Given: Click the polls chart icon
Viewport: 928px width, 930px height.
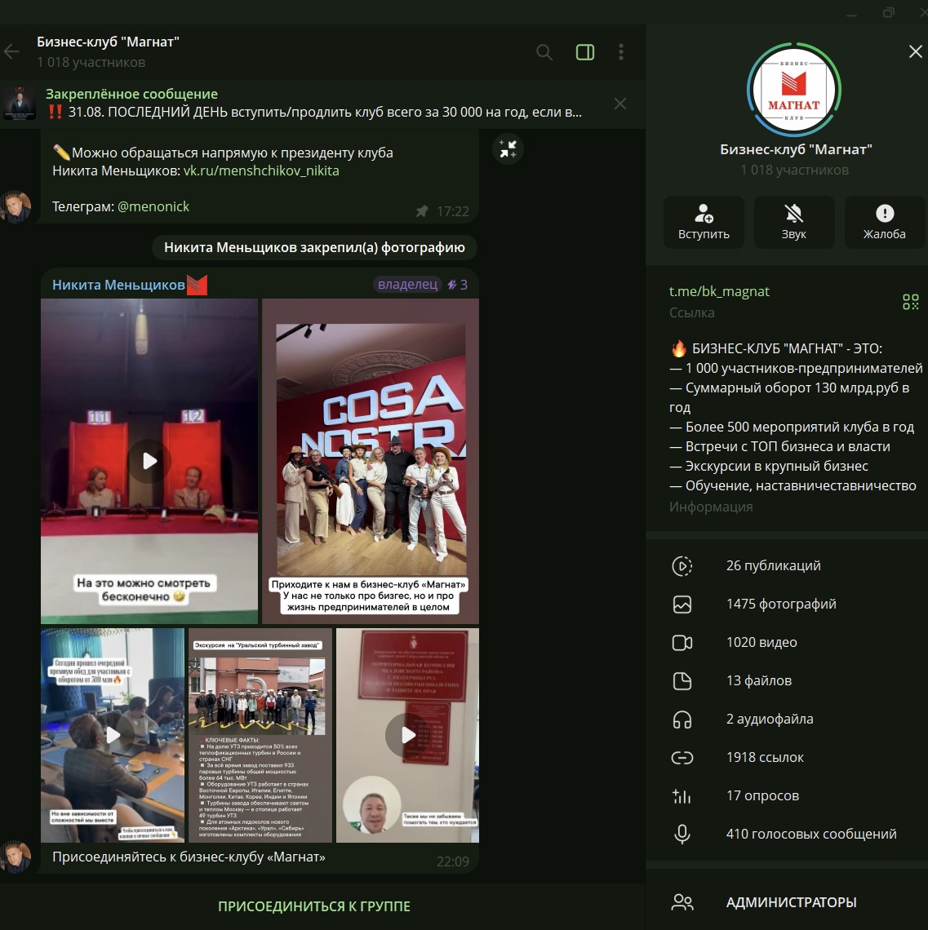Looking at the screenshot, I should (682, 796).
